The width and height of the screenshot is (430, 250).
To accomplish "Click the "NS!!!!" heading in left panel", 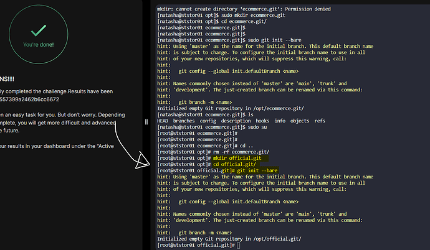I will 7,79.
